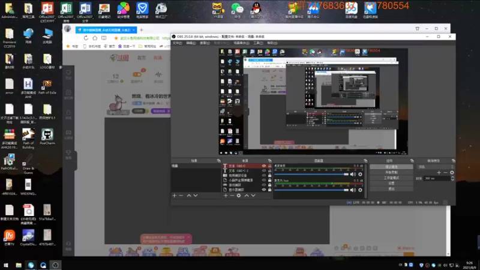Go to browser home page icon
Screen dimensions: 480x270
click(x=95, y=38)
